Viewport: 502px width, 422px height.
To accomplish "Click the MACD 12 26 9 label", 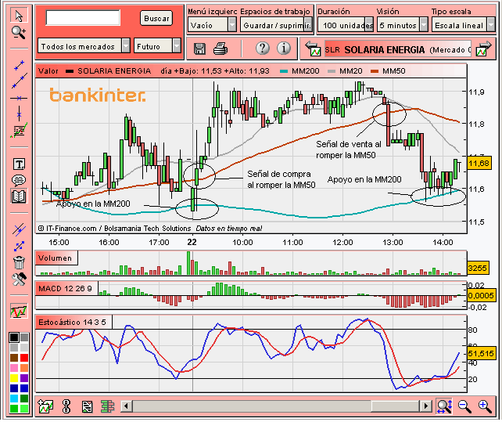I will [66, 288].
